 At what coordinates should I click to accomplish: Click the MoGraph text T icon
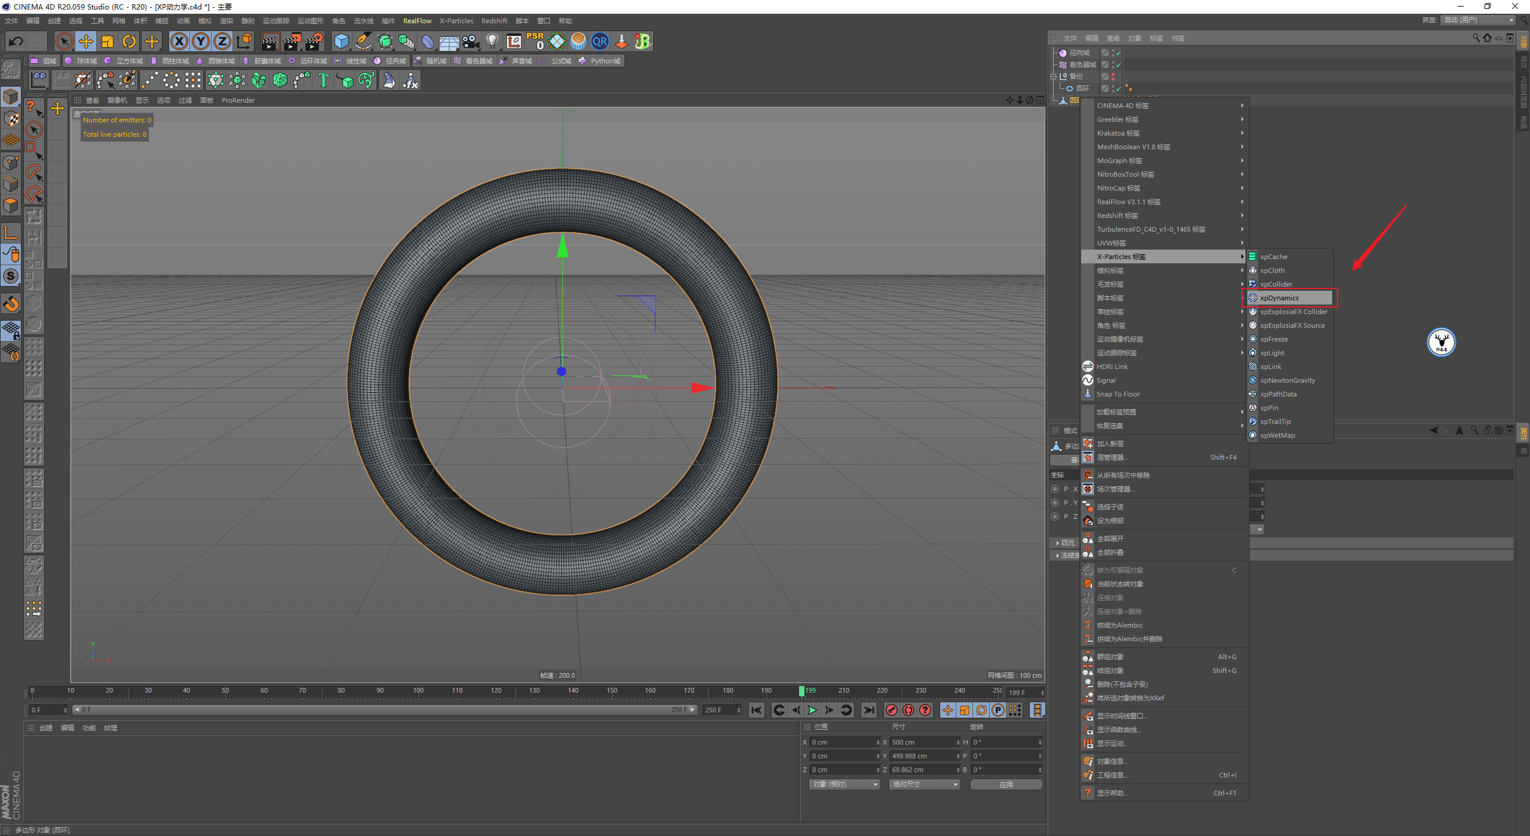[323, 80]
